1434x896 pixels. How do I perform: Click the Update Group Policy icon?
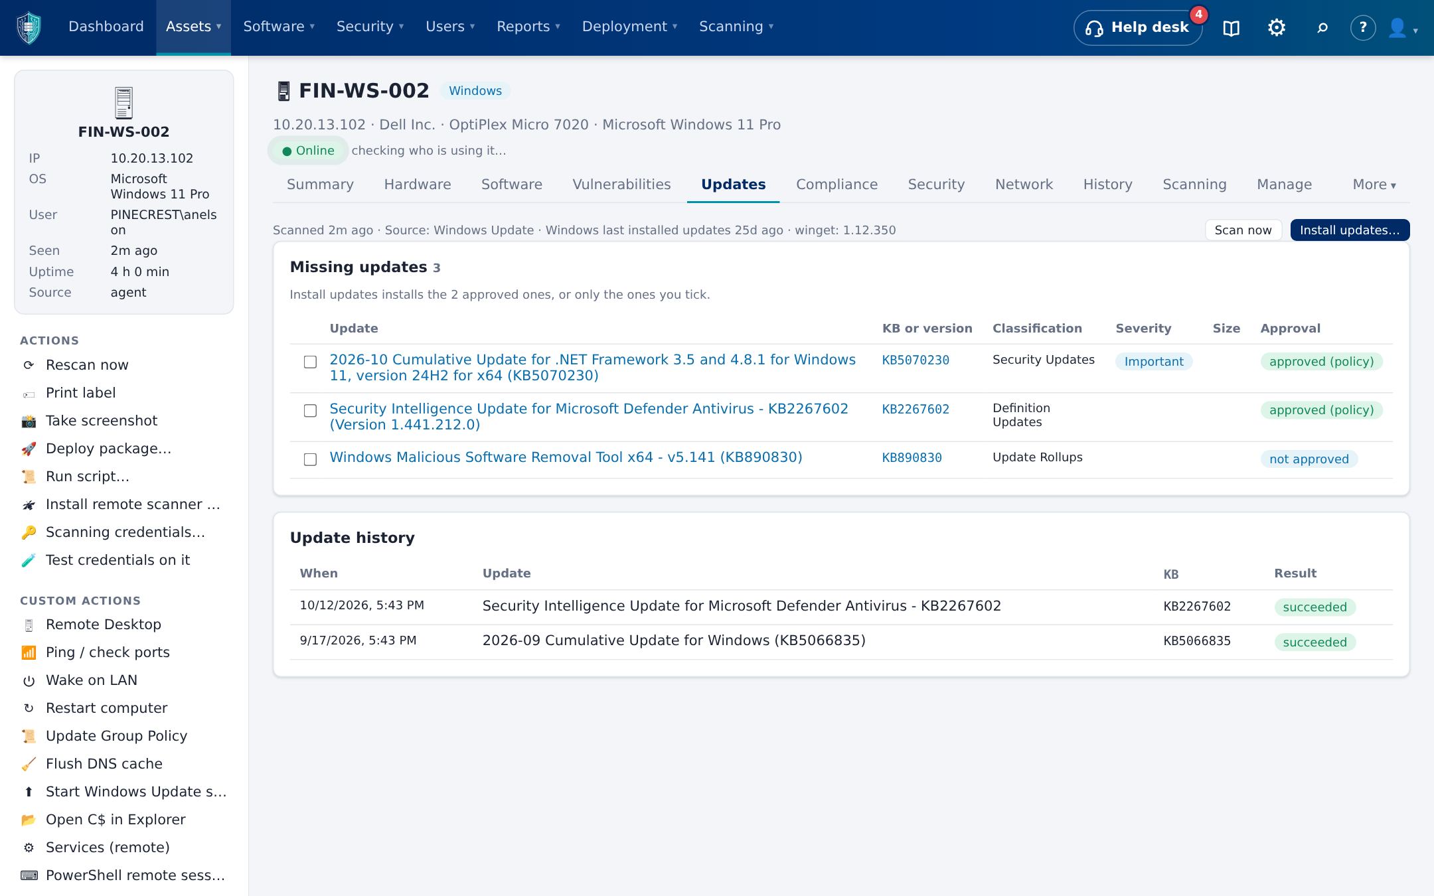point(29,736)
